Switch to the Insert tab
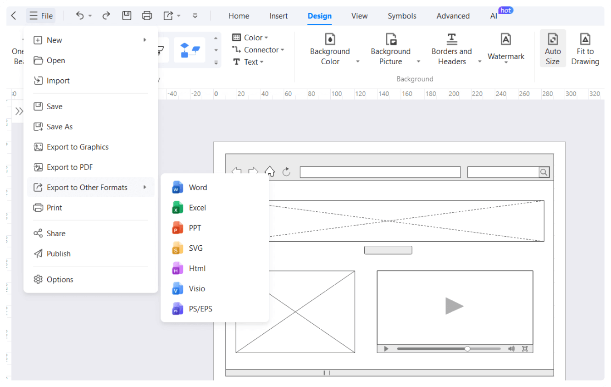Image resolution: width=611 pixels, height=387 pixels. 278,16
